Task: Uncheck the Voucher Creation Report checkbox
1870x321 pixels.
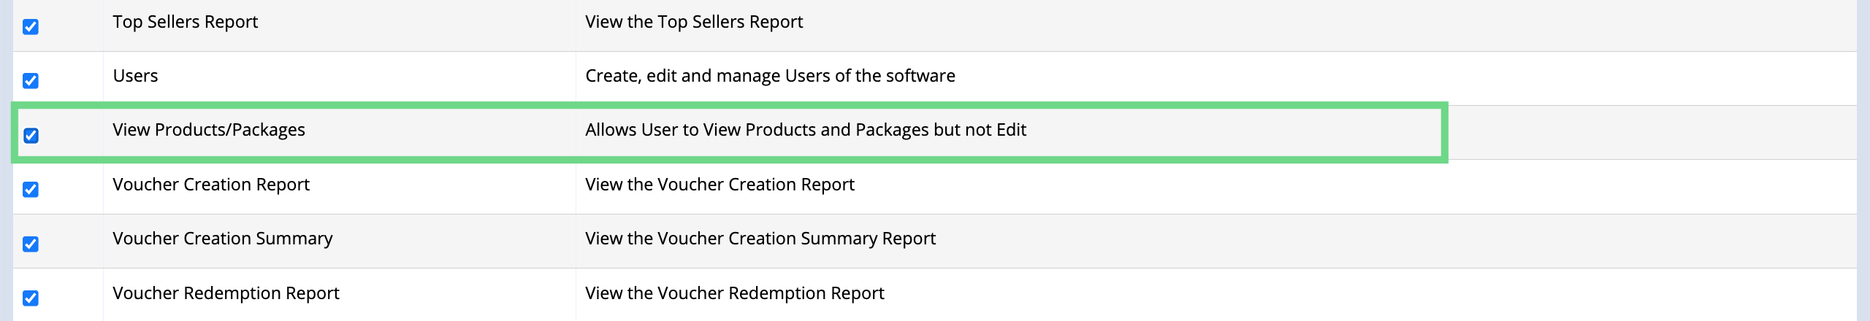Action: pos(31,190)
